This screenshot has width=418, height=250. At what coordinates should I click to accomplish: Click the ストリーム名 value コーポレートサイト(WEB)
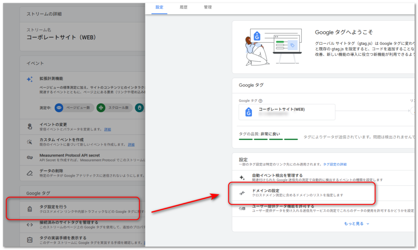tap(61, 37)
